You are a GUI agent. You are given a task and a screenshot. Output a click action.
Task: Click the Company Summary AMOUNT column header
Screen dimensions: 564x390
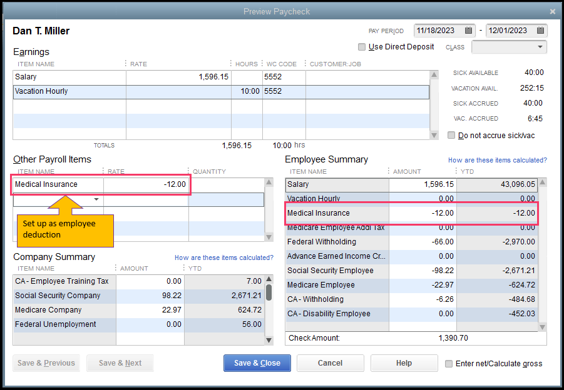(134, 268)
